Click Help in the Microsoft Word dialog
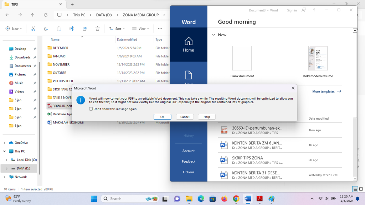The width and height of the screenshot is (365, 205). [207, 117]
